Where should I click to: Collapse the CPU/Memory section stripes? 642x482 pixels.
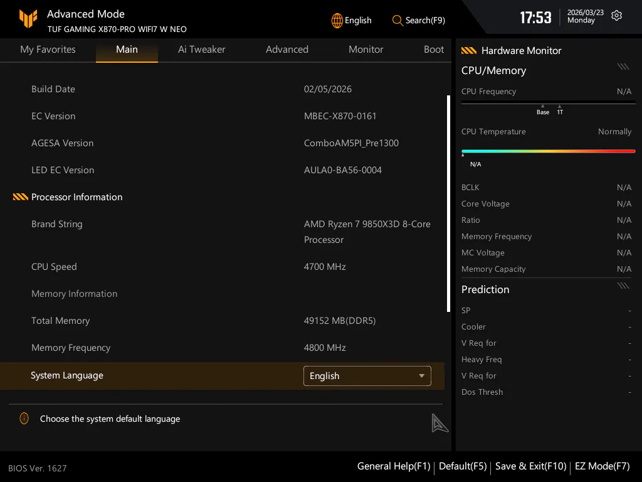click(x=623, y=67)
